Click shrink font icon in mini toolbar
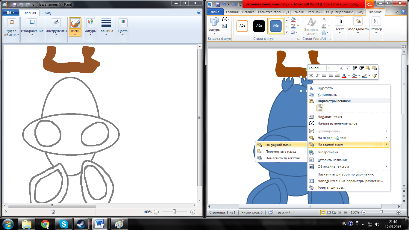Viewport: 409px width, 230px height. (348, 68)
